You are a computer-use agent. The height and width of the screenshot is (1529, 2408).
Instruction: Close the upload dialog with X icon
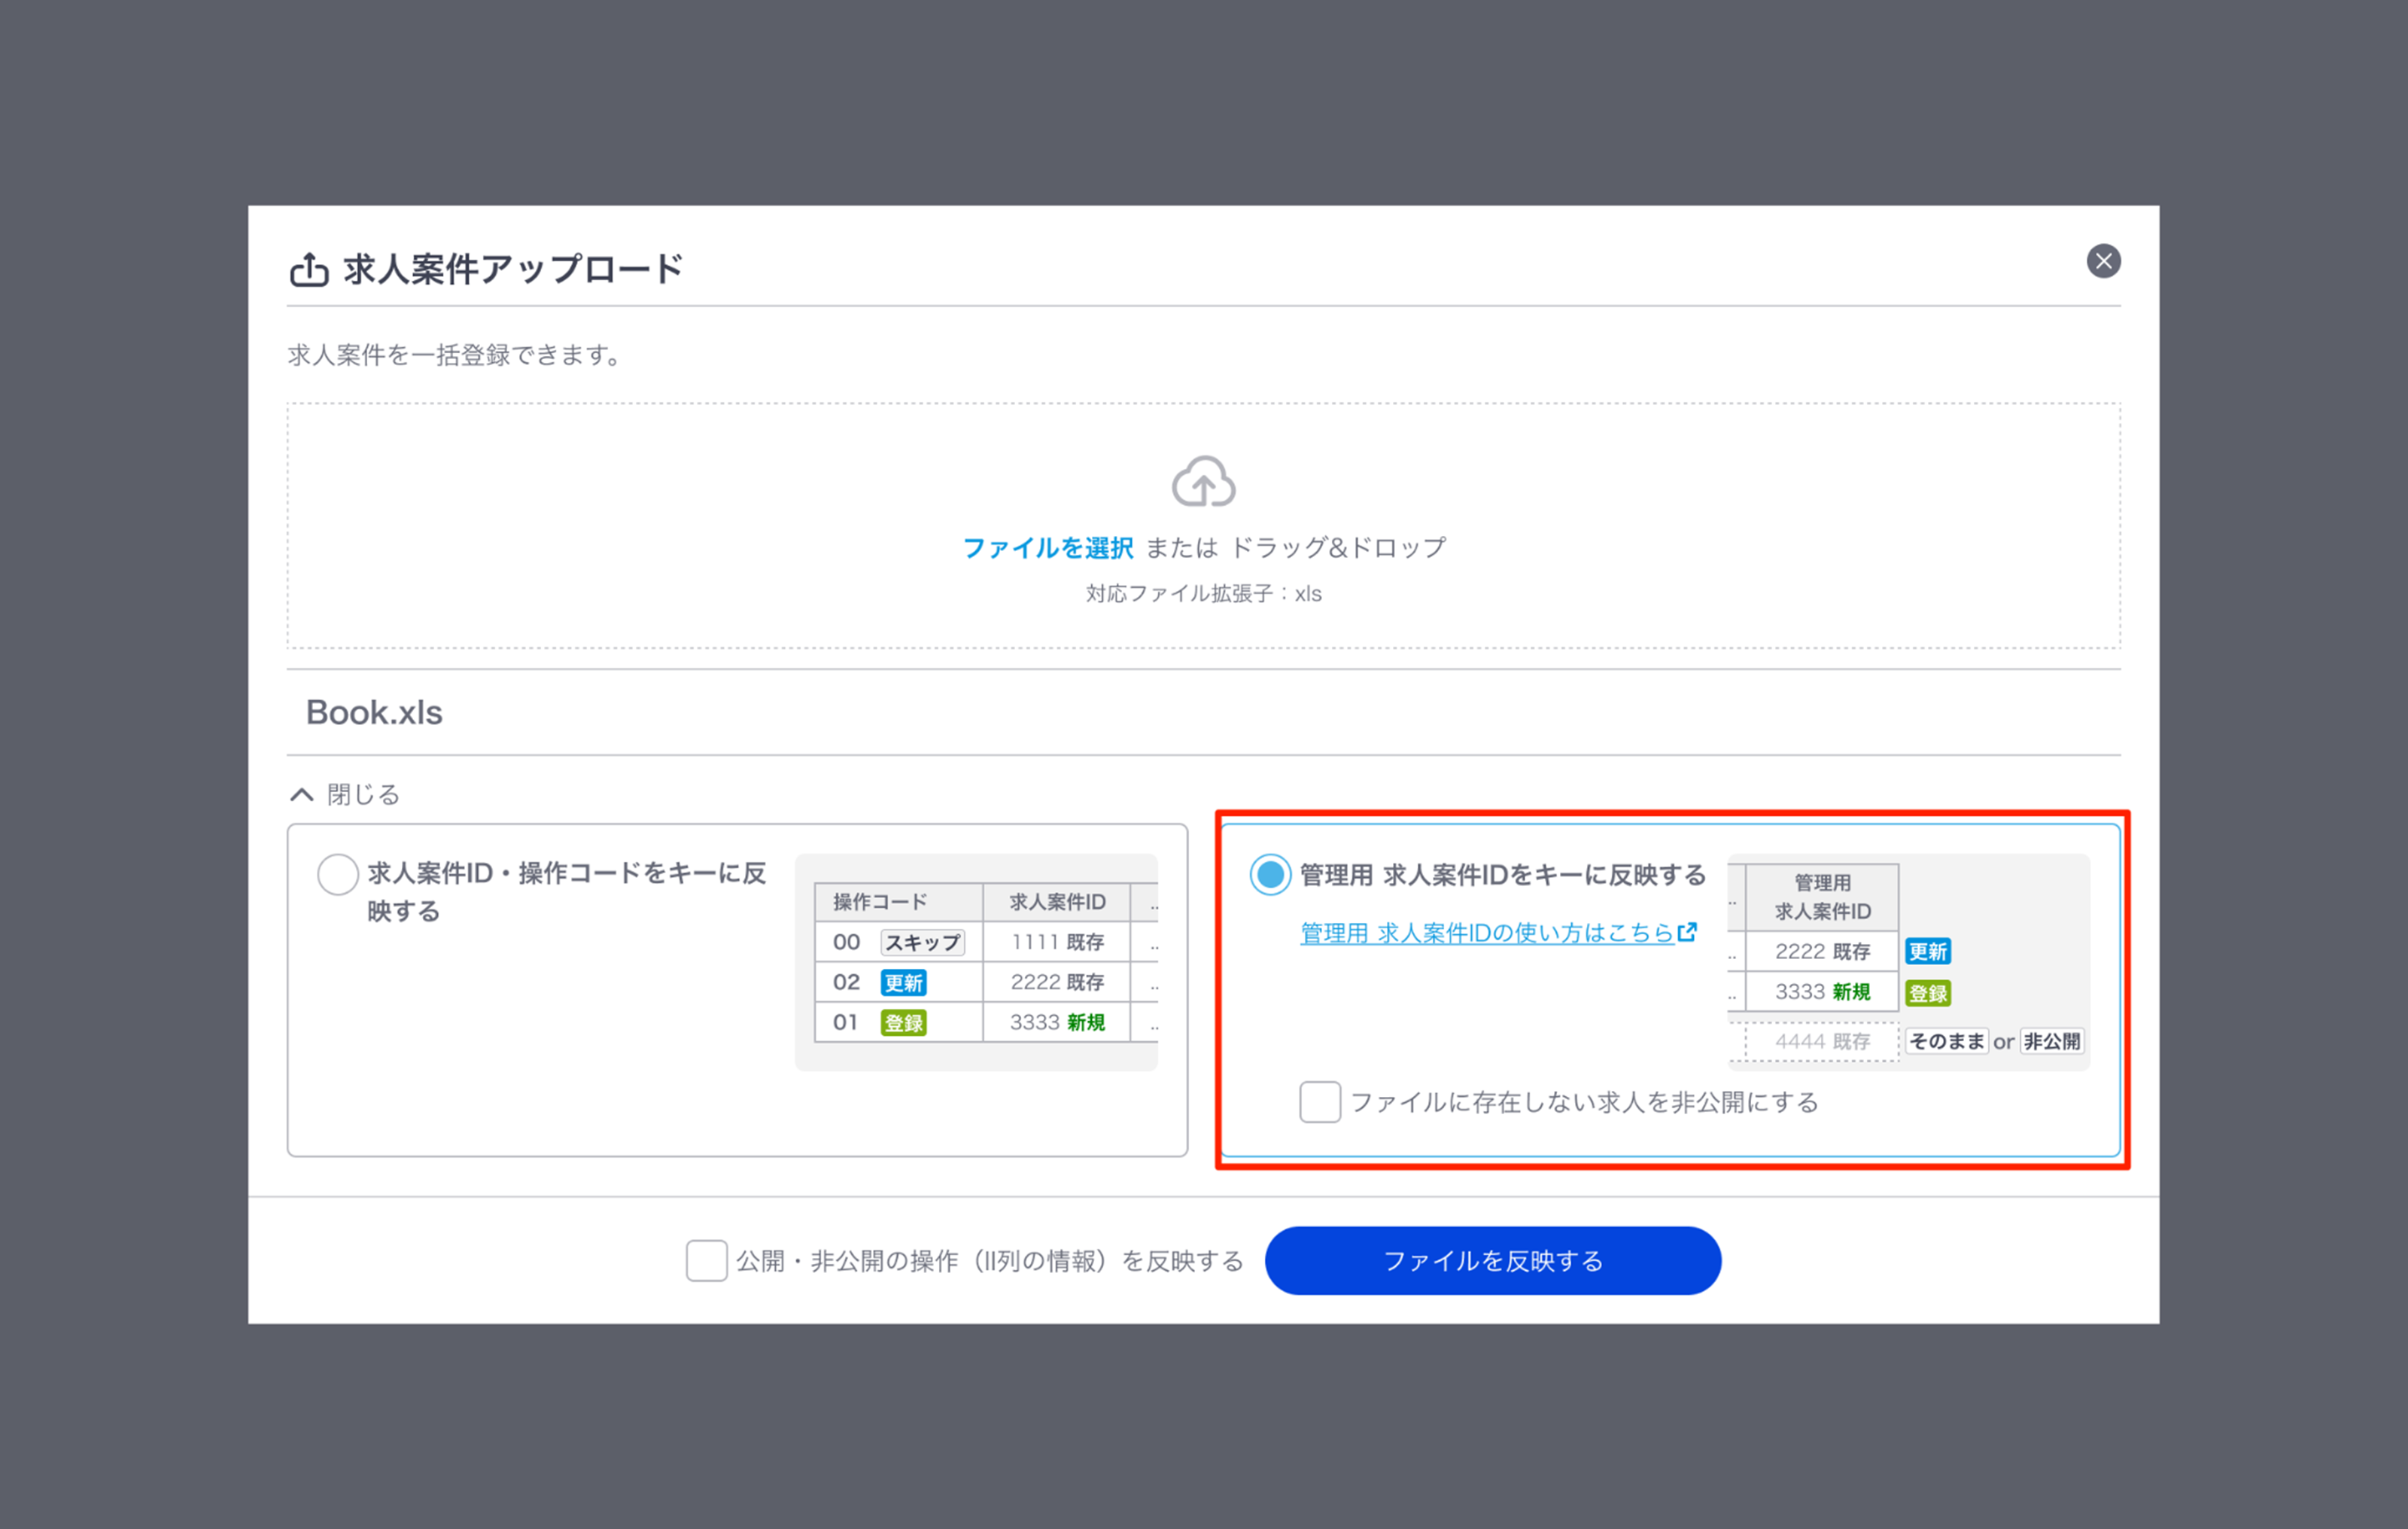tap(2103, 261)
